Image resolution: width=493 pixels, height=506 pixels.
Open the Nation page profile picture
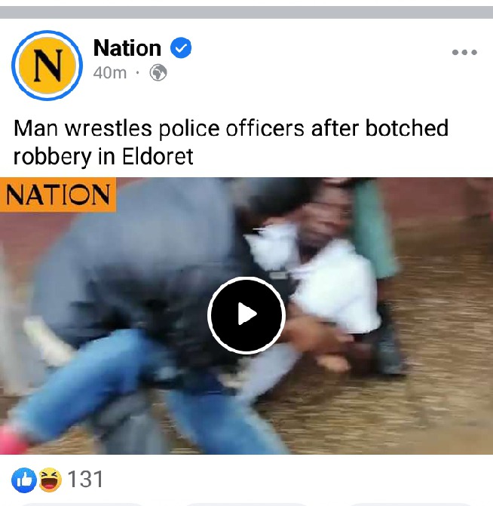[47, 66]
